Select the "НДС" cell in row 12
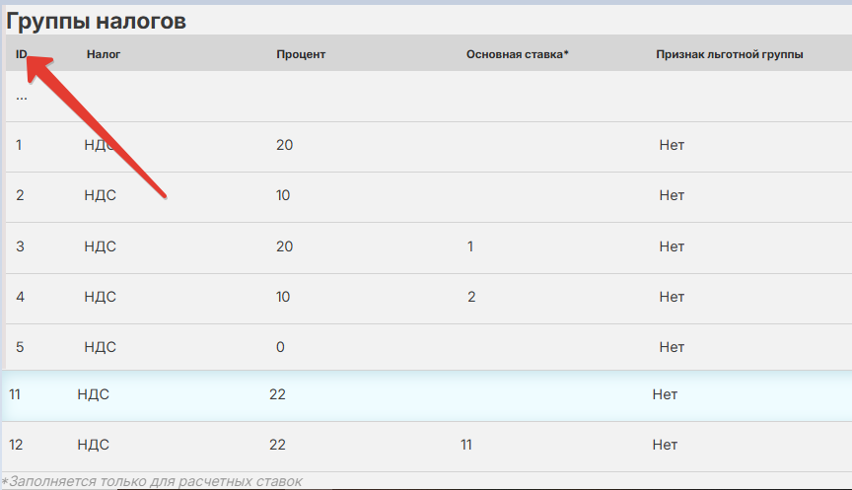This screenshot has width=852, height=490. [93, 445]
